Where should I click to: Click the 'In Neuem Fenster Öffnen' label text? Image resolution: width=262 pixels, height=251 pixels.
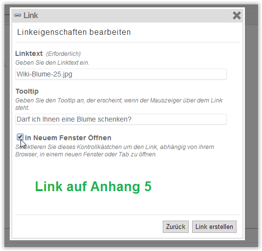pyautogui.click(x=68, y=138)
